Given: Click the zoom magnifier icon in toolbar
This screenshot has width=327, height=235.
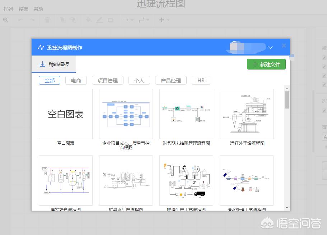Looking at the screenshot, I should tap(6, 20).
